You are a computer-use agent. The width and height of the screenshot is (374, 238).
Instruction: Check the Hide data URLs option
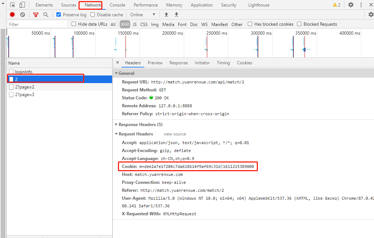[x=74, y=24]
